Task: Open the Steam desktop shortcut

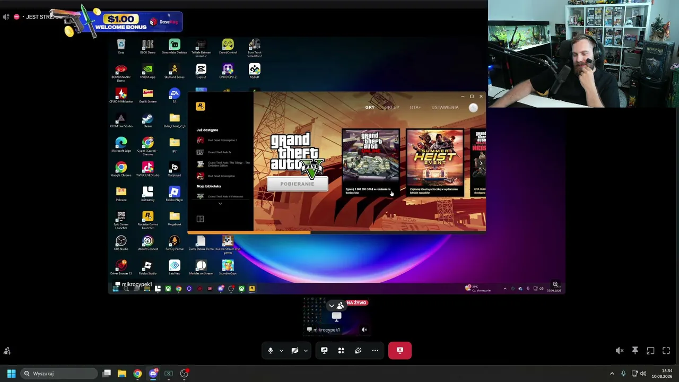Action: pyautogui.click(x=148, y=120)
